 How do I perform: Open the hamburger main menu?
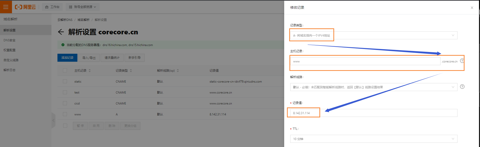coord(6,7)
